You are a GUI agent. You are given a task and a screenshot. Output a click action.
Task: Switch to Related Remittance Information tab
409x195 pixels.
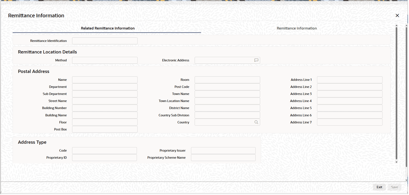108,28
